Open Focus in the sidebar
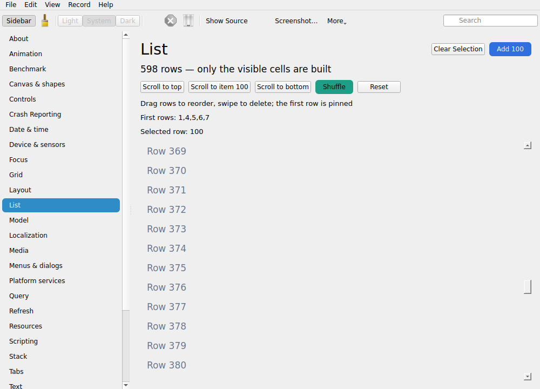Image resolution: width=540 pixels, height=389 pixels. (x=61, y=160)
